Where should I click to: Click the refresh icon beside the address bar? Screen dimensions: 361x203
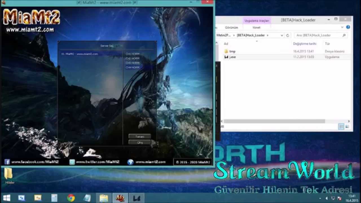(288, 35)
